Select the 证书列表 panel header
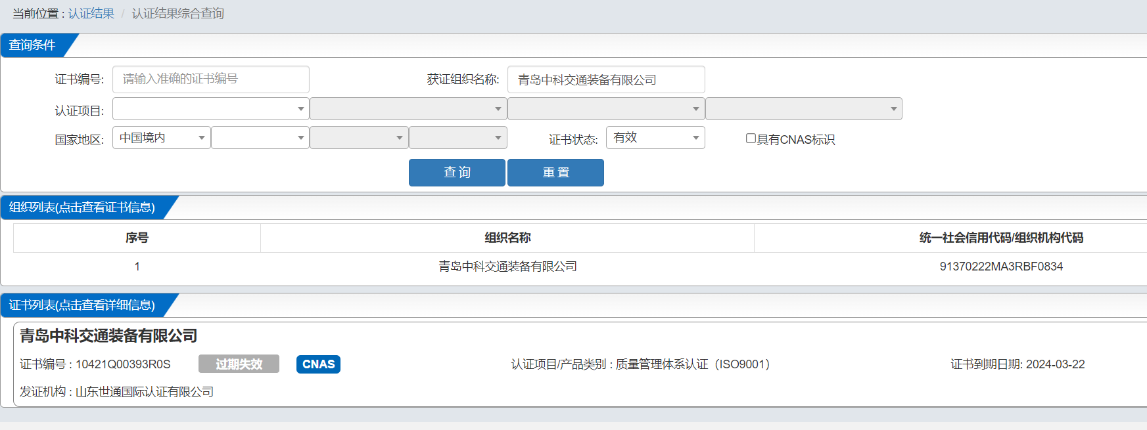1147x430 pixels. tap(82, 305)
